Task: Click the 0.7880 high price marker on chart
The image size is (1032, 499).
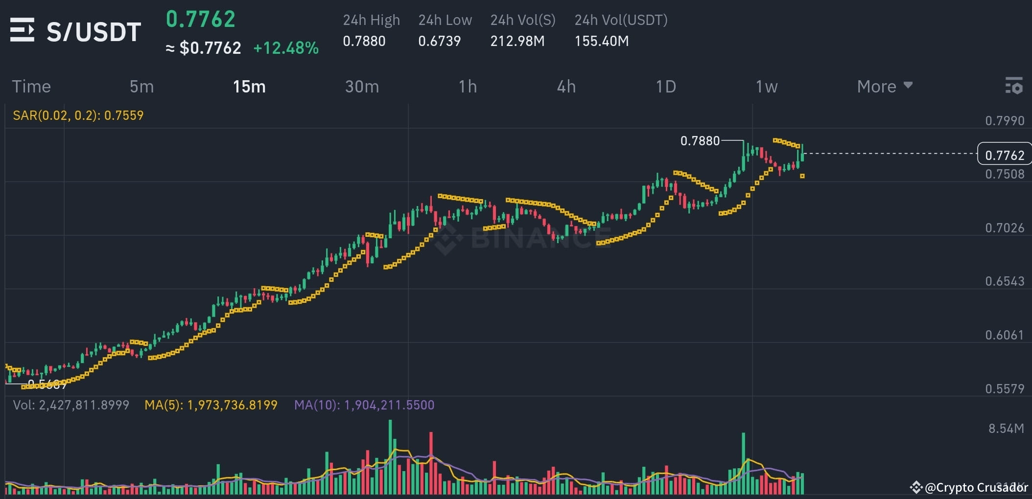Action: point(700,141)
